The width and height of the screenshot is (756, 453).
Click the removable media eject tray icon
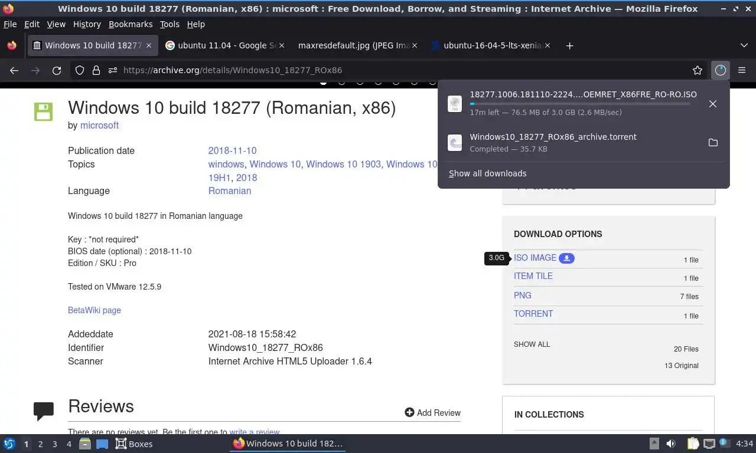click(x=654, y=444)
